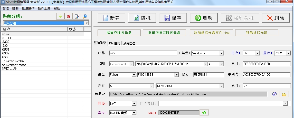Open the OS类型 Windows7 dropdown
The height and width of the screenshot is (118, 294).
tap(222, 53)
